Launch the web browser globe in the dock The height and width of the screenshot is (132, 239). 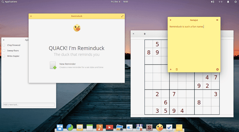(70, 127)
